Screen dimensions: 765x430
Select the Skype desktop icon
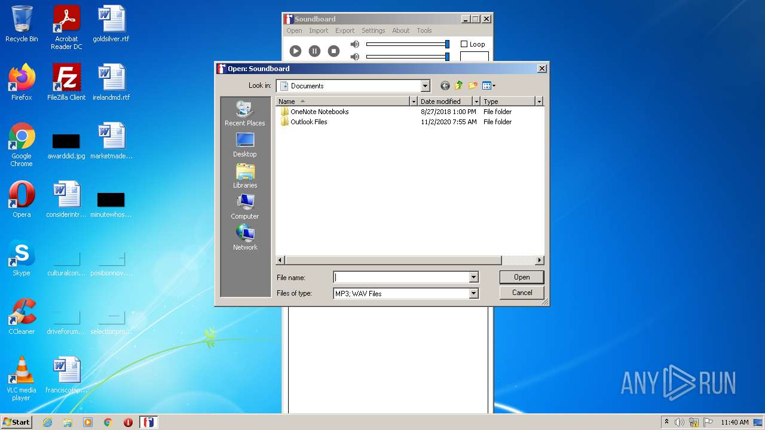pyautogui.click(x=22, y=258)
